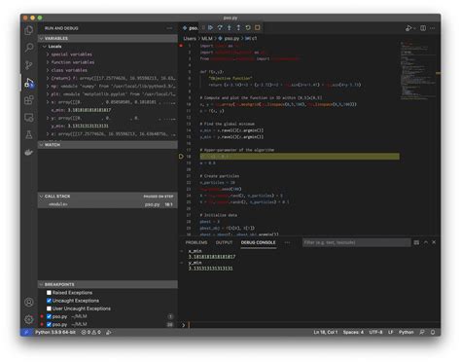Open the Extensions view
The height and width of the screenshot is (363, 461).
point(29,100)
